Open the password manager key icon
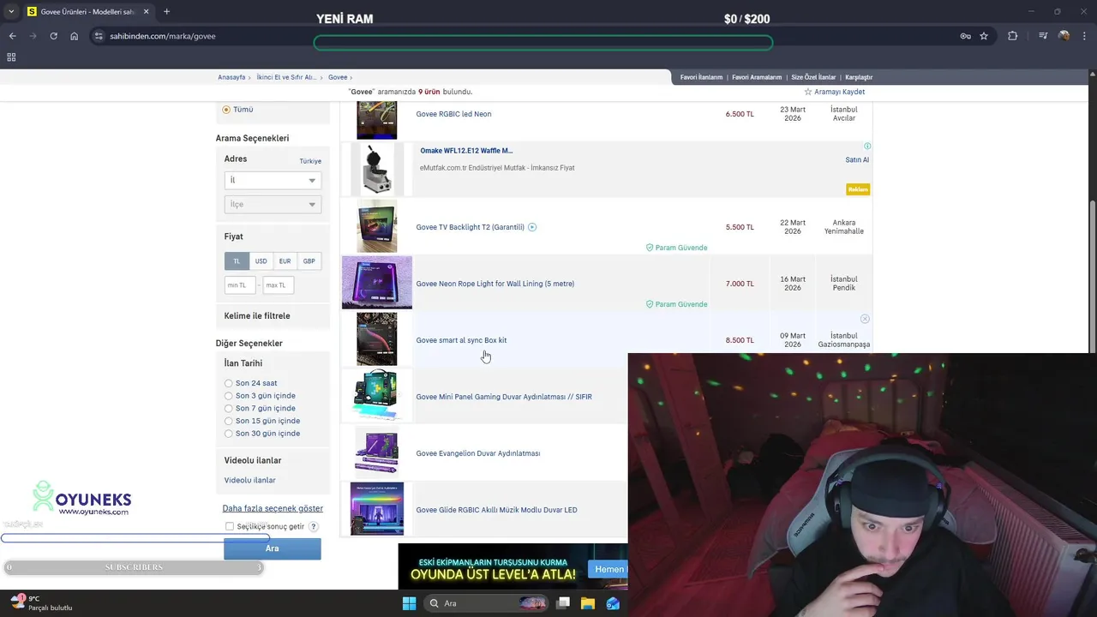Screen dimensions: 1097x617 click(x=965, y=36)
